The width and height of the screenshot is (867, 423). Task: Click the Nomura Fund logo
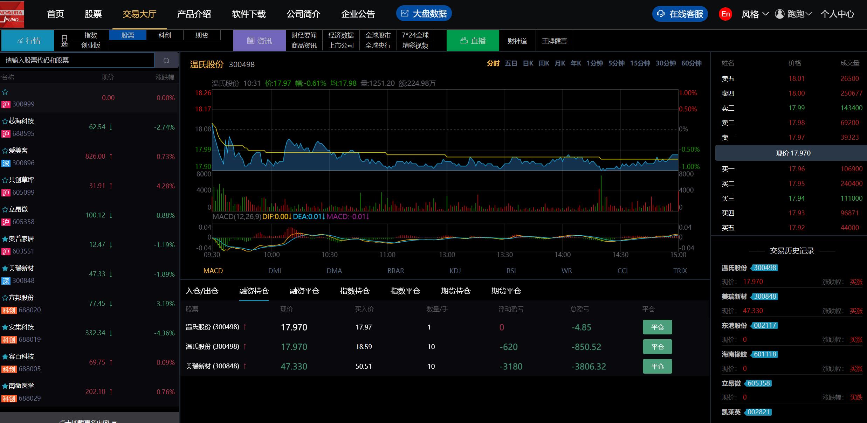point(12,14)
